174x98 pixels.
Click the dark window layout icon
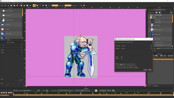coord(40,5)
